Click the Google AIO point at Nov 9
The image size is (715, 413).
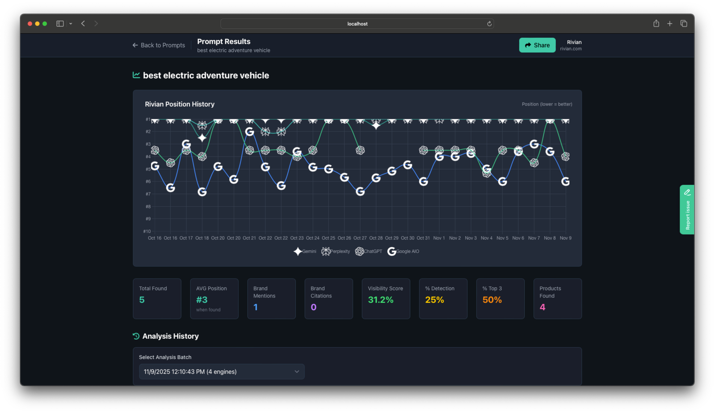[565, 181]
